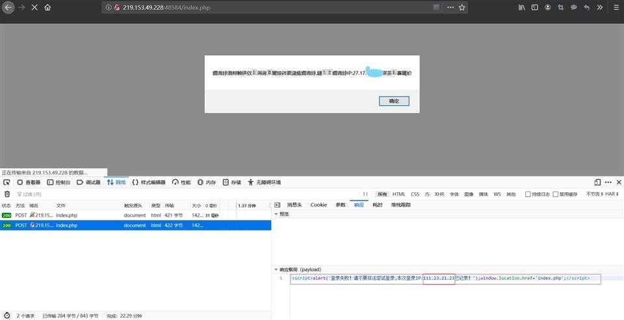Screen dimensions: 624x320
Task: Confirm the alert dialog with 确定
Action: tap(394, 101)
